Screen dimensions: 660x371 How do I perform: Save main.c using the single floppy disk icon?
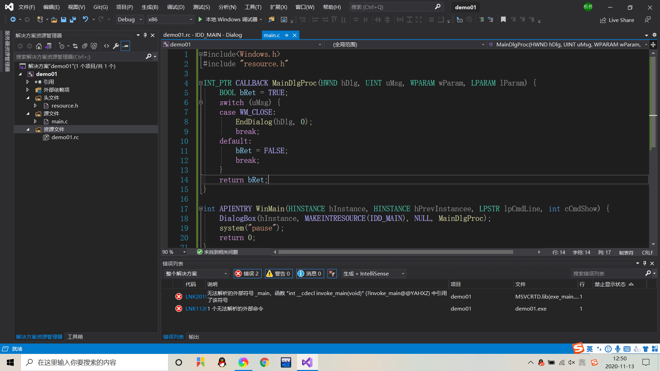63,20
